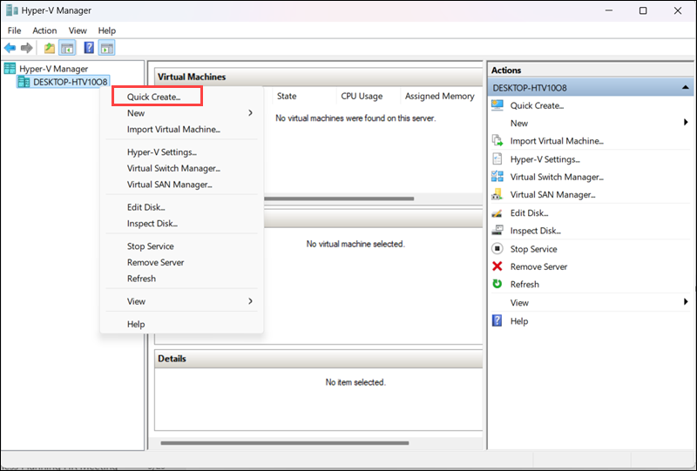
Task: Click Import Virtual Machine text in Actions pane
Action: tap(557, 141)
